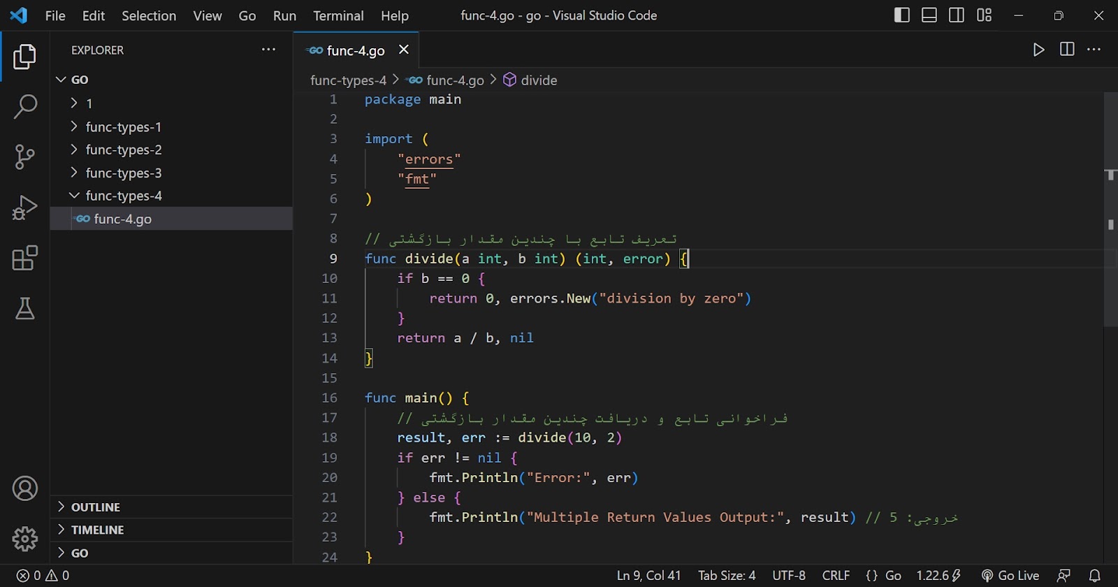The height and width of the screenshot is (587, 1118).
Task: Click the VS Code logo icon
Action: click(x=19, y=15)
